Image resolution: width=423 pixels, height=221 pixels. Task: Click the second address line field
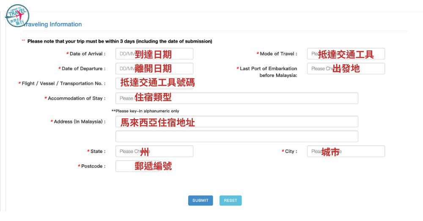(236, 136)
